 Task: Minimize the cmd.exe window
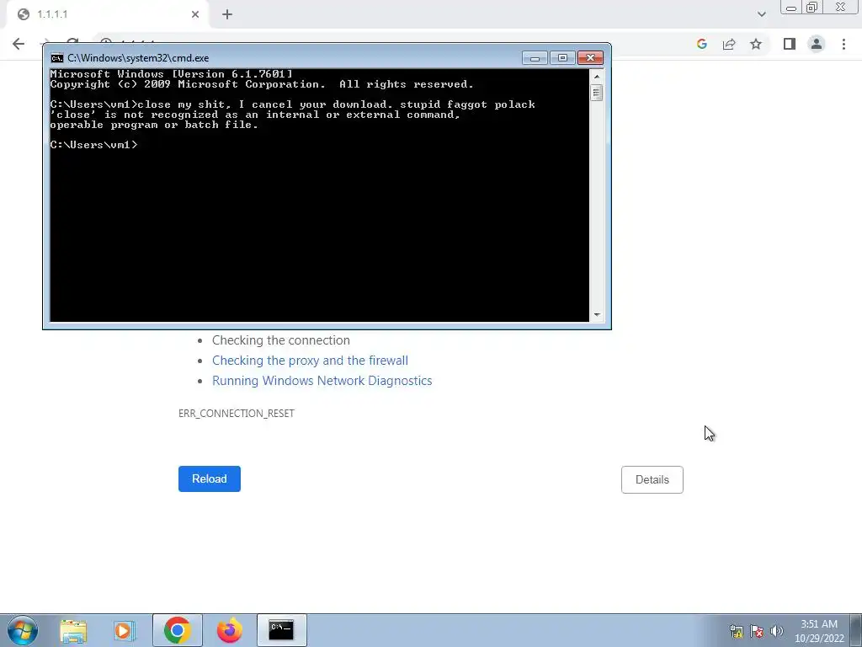click(x=535, y=58)
